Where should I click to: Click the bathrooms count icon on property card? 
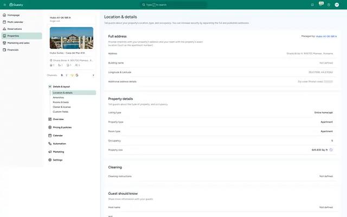coord(68,65)
